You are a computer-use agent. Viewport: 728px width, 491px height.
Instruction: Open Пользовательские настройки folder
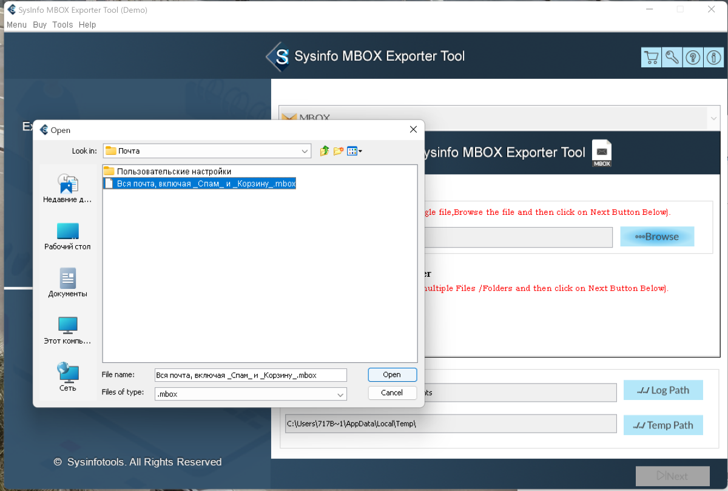167,171
